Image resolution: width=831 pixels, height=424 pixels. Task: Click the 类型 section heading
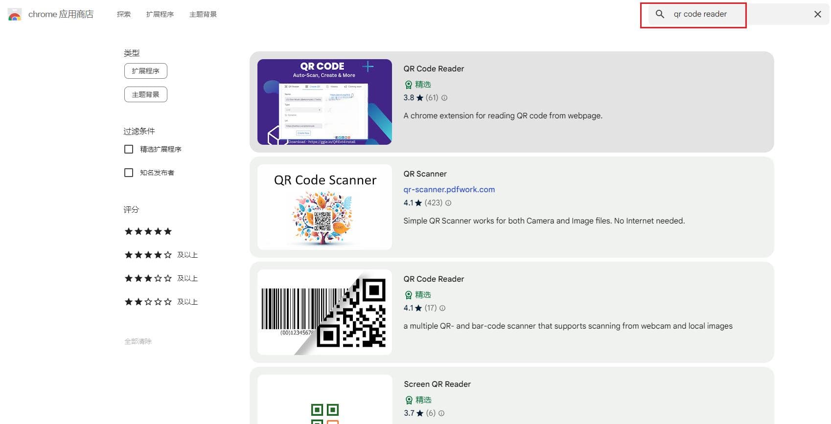[x=132, y=53]
